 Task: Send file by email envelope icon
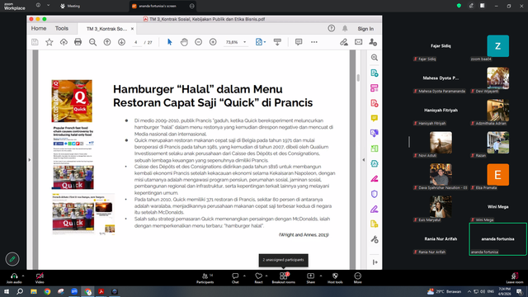358,42
